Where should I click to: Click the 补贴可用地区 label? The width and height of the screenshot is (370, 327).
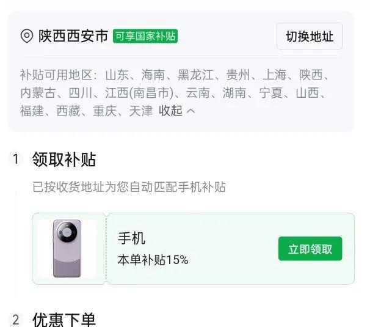tap(59, 75)
